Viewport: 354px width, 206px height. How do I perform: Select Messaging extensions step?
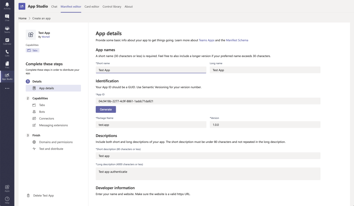(53, 125)
